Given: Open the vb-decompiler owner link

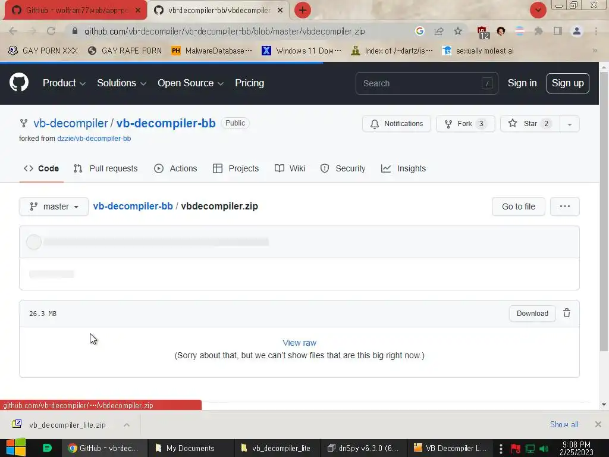Looking at the screenshot, I should point(71,123).
